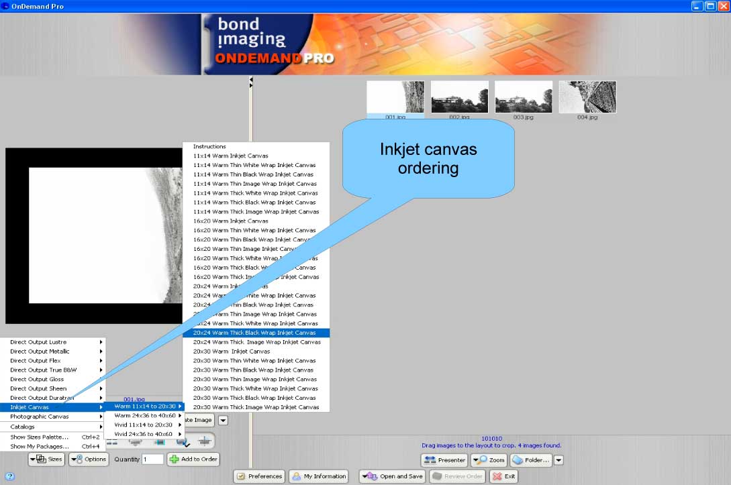Open My Information panel
The width and height of the screenshot is (731, 485).
pyautogui.click(x=319, y=476)
